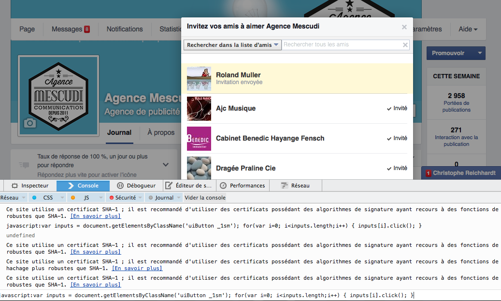The height and width of the screenshot is (301, 501).
Task: Close the invite friends dialog
Action: [x=404, y=27]
